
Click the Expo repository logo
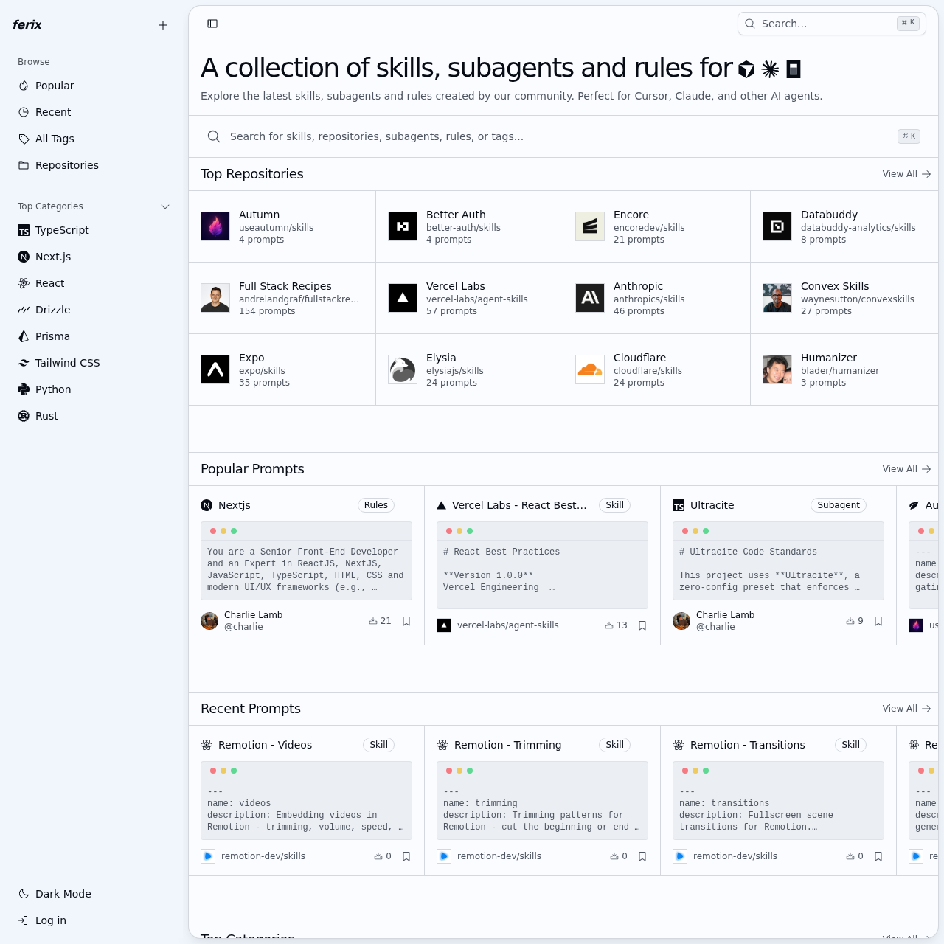coord(215,369)
